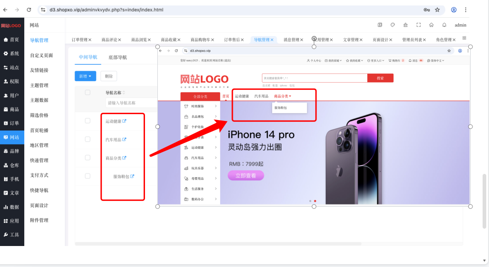Open the saved passwords key icon
Screen dimensions: 489x267
pyautogui.click(x=427, y=10)
